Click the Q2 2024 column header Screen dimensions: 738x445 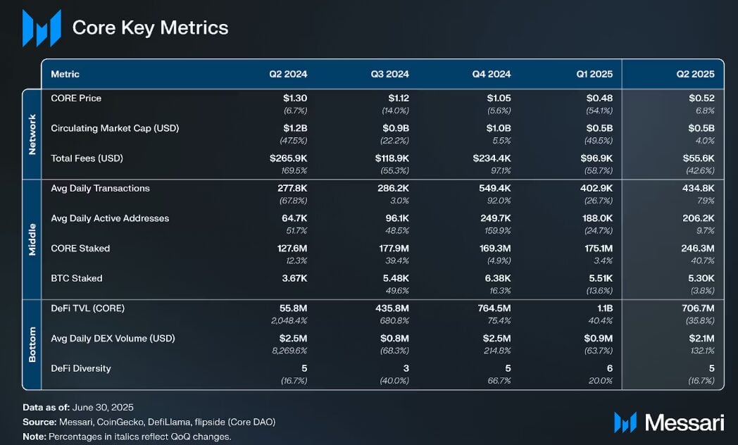point(288,74)
